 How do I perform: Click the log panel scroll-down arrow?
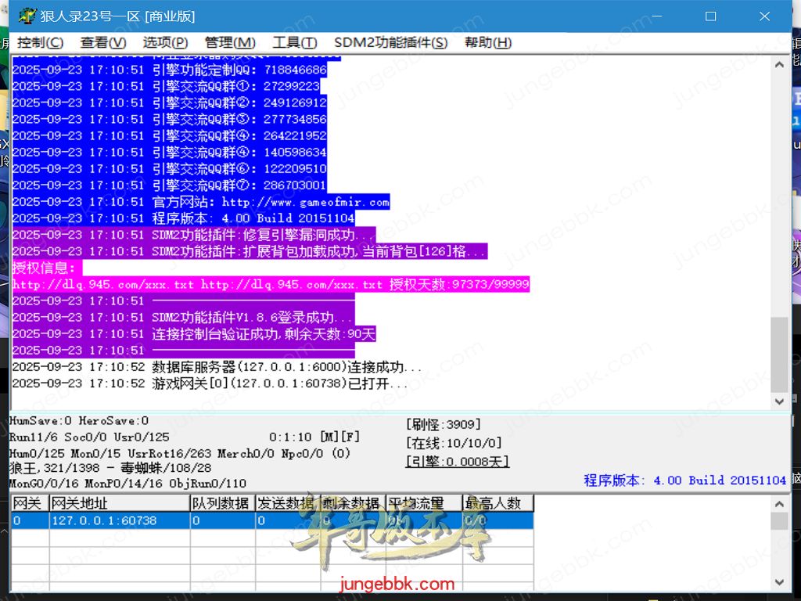(779, 401)
